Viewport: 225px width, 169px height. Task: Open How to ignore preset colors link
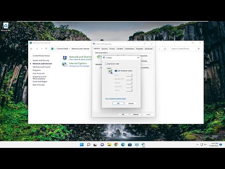[115, 99]
